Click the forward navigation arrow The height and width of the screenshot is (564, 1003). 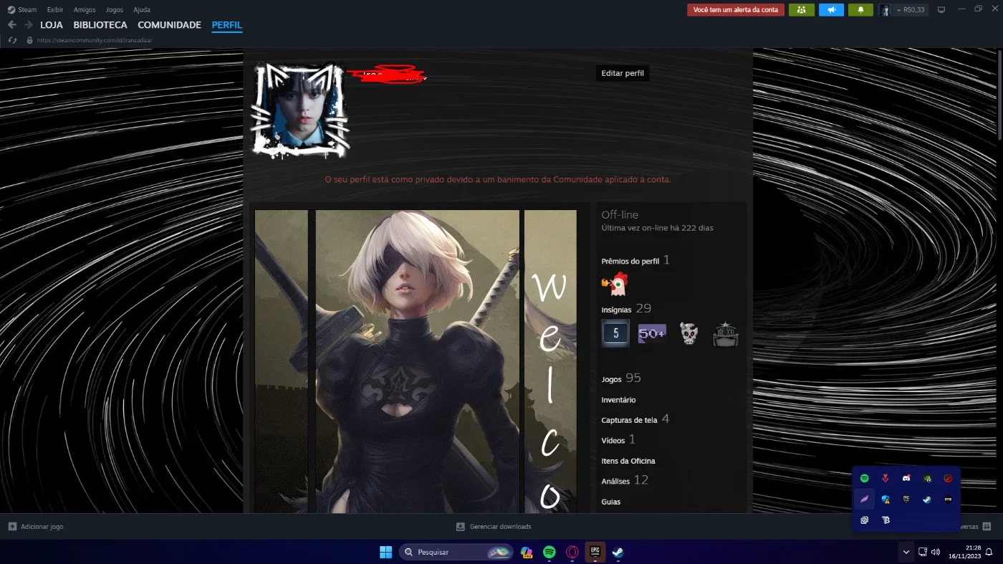coord(29,25)
